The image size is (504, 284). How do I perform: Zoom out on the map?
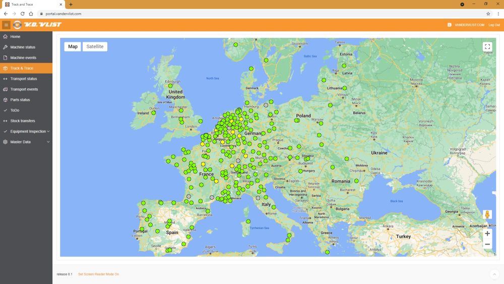[x=487, y=244]
